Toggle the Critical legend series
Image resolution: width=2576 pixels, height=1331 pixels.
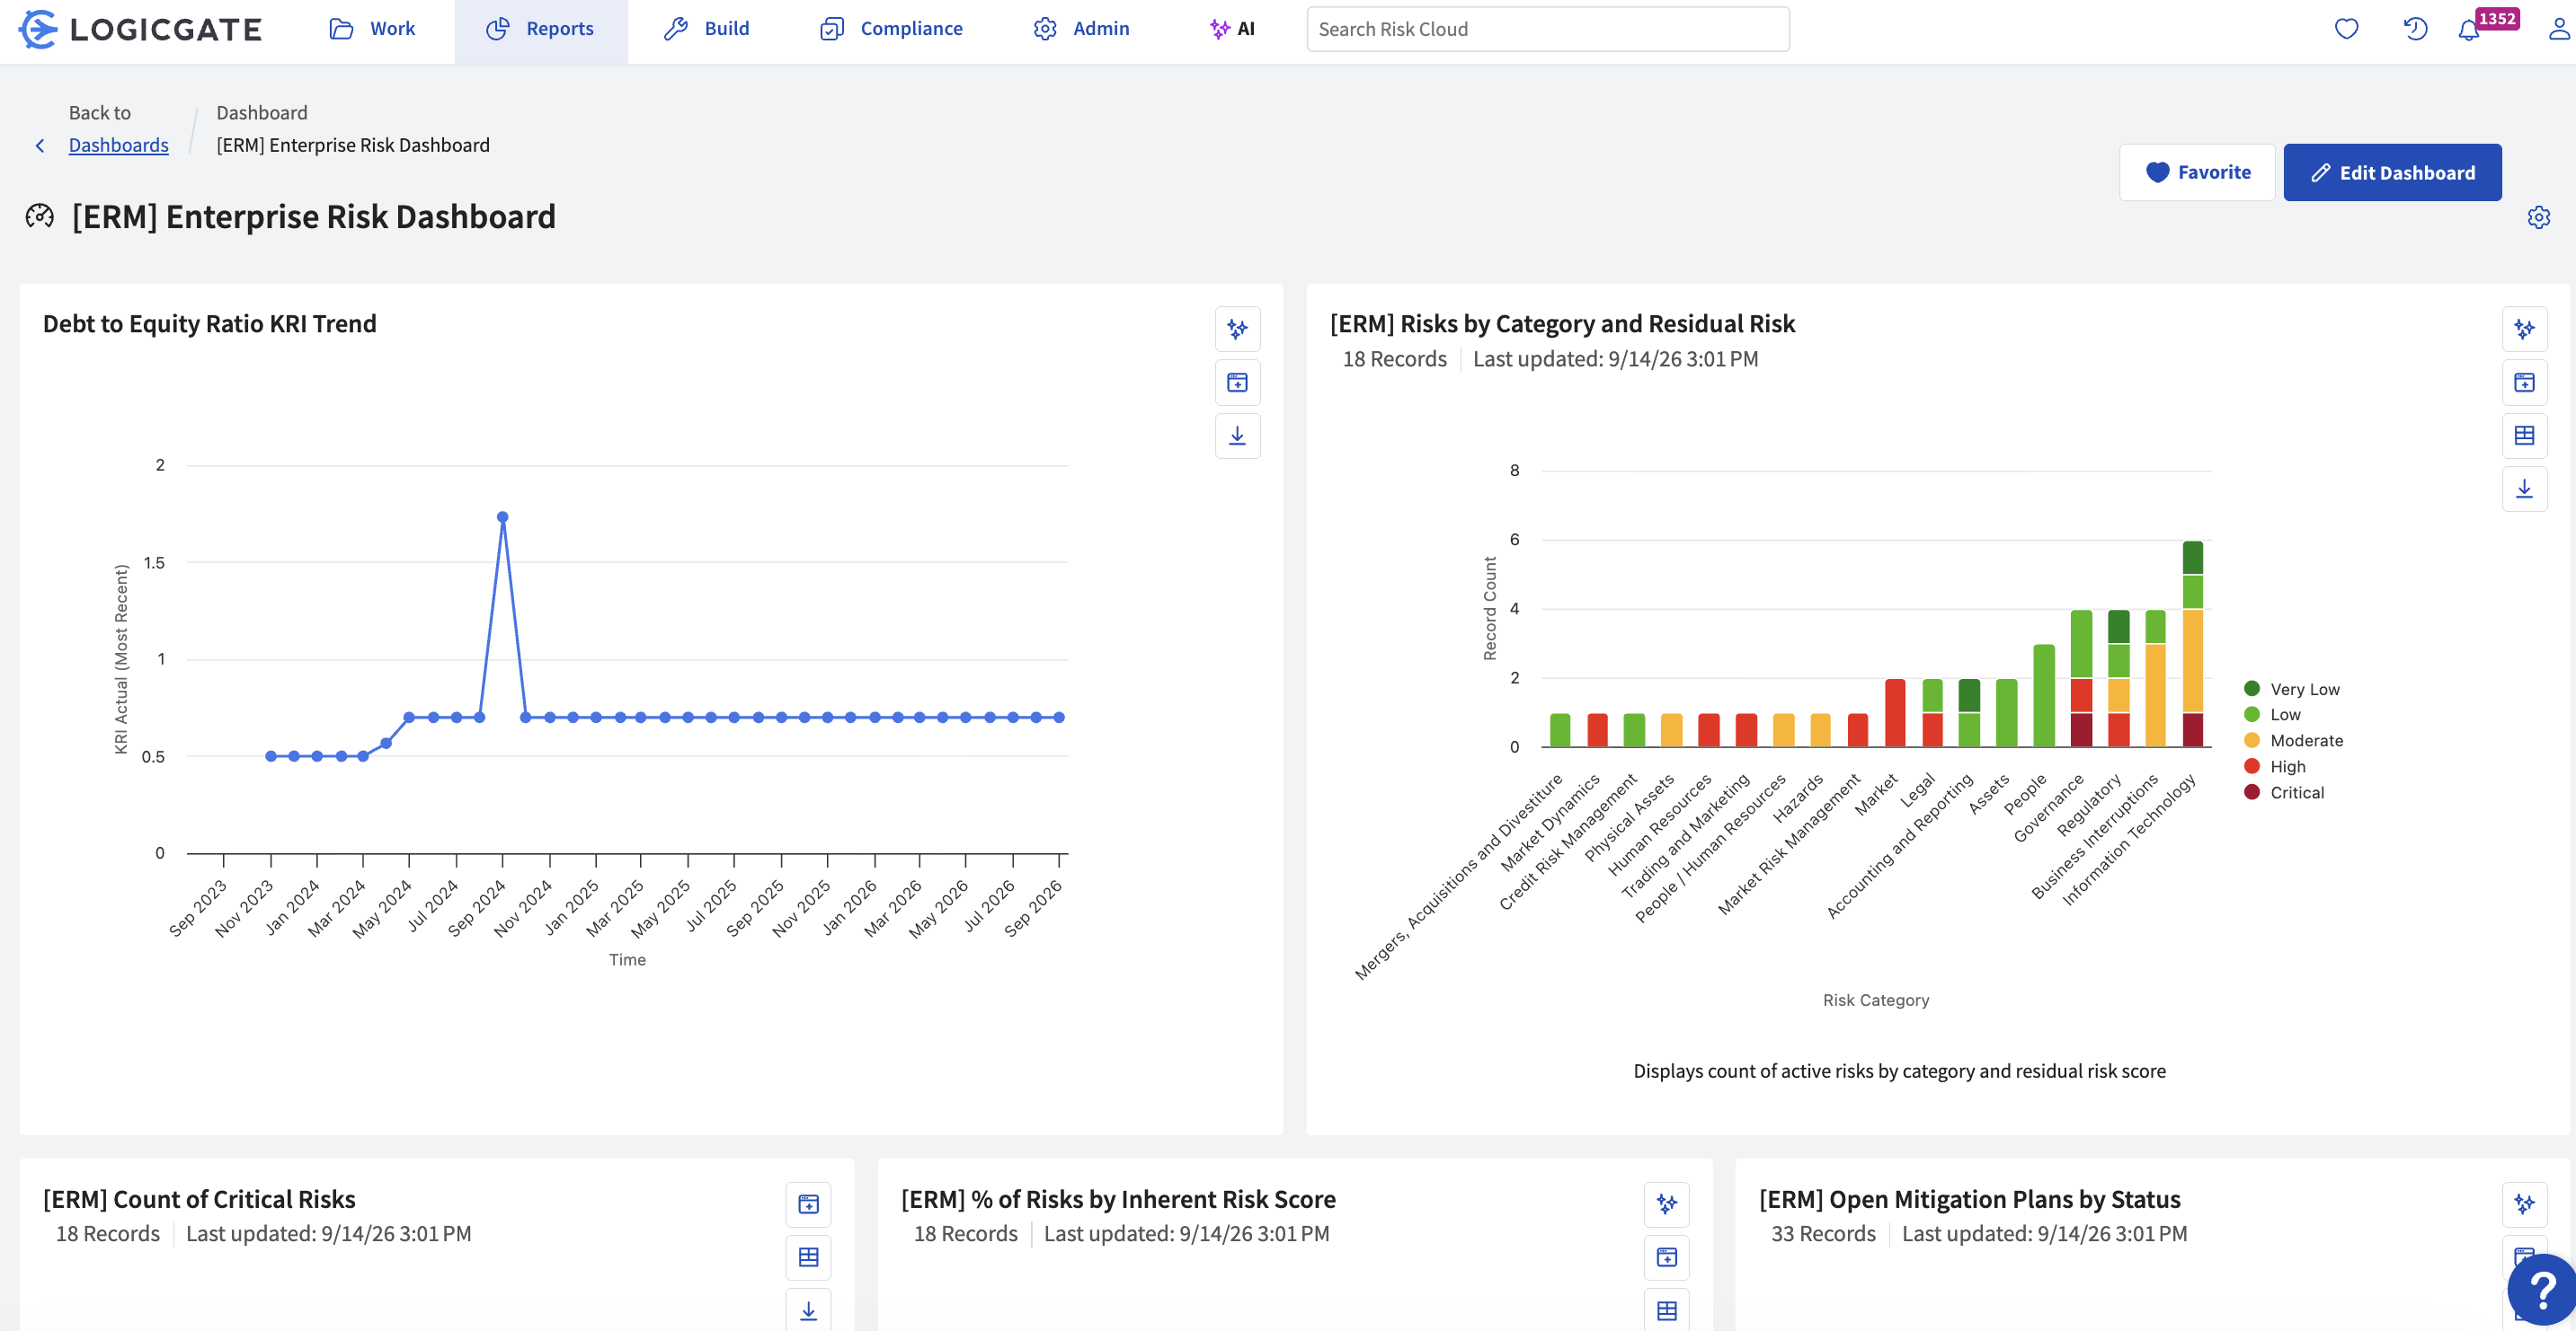2283,792
